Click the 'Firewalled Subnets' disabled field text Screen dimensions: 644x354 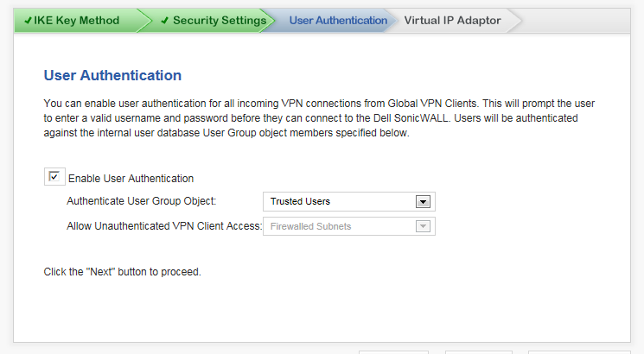point(310,226)
